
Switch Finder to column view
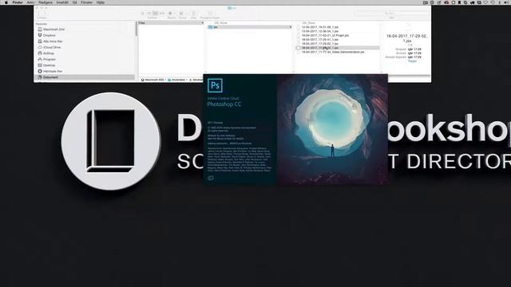tap(156, 14)
